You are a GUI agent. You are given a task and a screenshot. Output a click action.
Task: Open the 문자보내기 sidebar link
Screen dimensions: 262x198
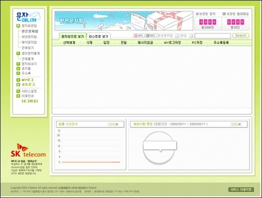pyautogui.click(x=29, y=64)
